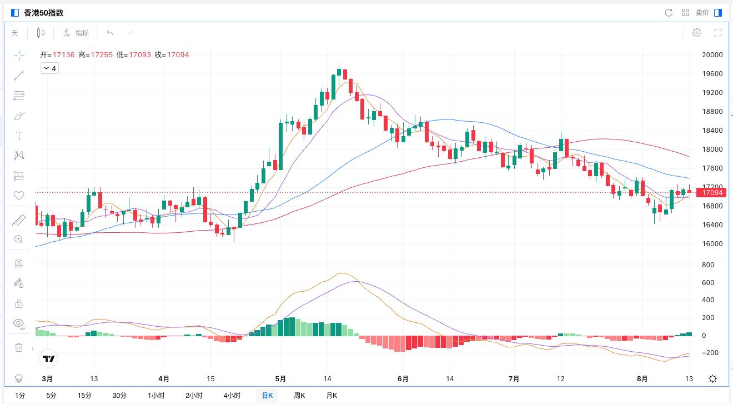Switch to the 周K timeframe tab
The height and width of the screenshot is (404, 733).
point(299,396)
